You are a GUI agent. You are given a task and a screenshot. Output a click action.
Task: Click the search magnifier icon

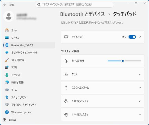(39, 4)
